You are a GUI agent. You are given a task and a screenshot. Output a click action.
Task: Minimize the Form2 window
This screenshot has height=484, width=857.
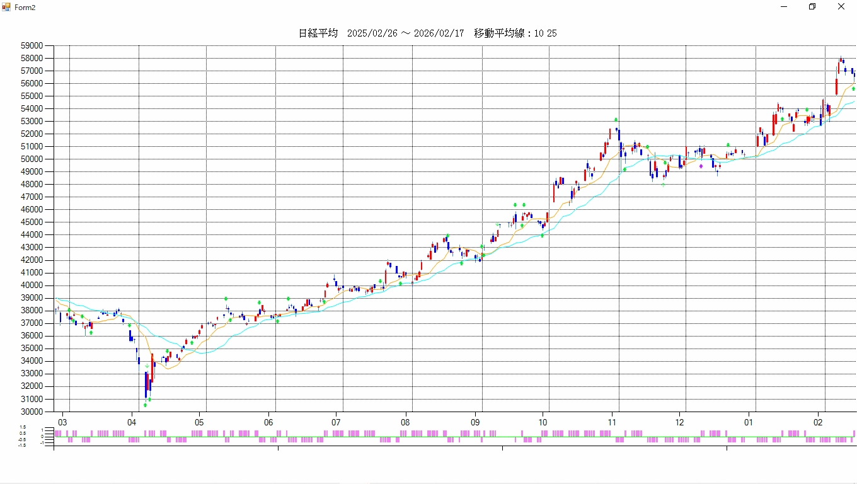click(784, 6)
